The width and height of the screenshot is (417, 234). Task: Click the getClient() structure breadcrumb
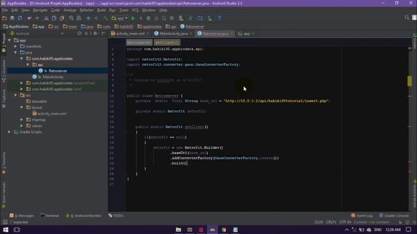coord(167,42)
